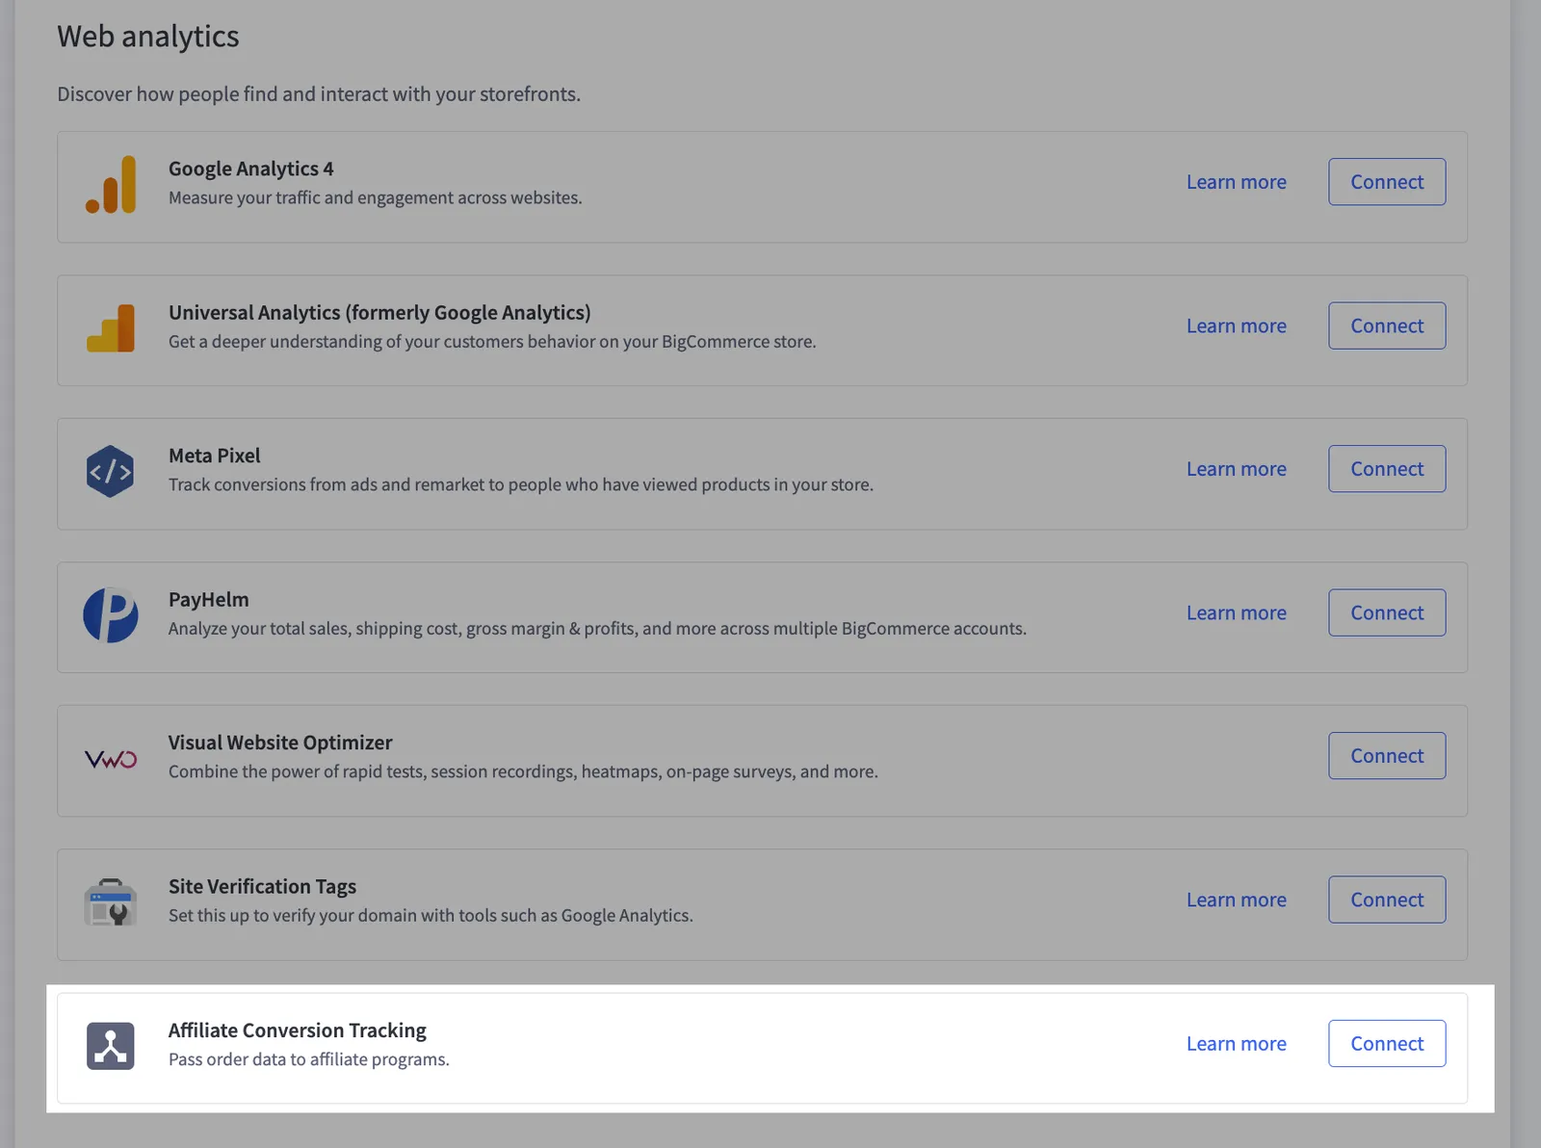Open Learn more for Universal Analytics

tap(1237, 326)
